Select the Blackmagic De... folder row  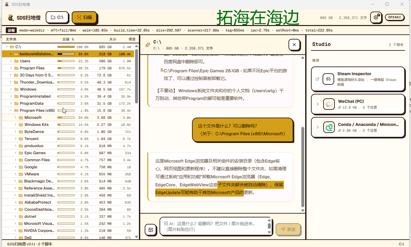click(x=68, y=181)
